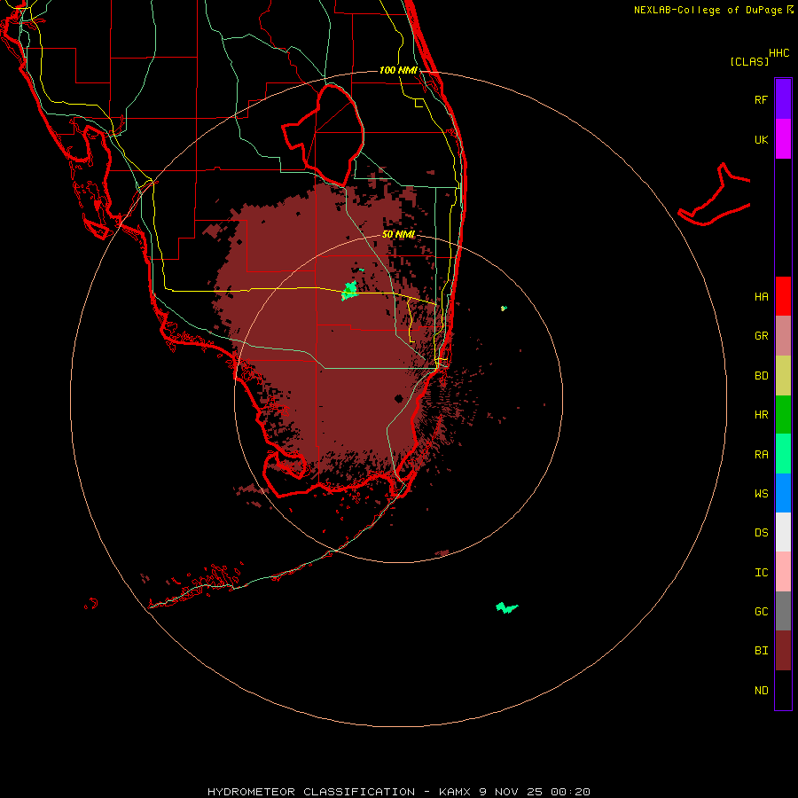Image resolution: width=798 pixels, height=798 pixels.
Task: Click the Hydrometeor Classification KAMX title caption
Action: (398, 792)
